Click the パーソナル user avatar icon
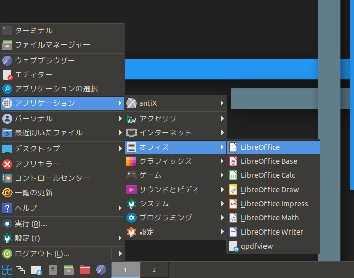This screenshot has height=278, width=354. tap(7, 119)
